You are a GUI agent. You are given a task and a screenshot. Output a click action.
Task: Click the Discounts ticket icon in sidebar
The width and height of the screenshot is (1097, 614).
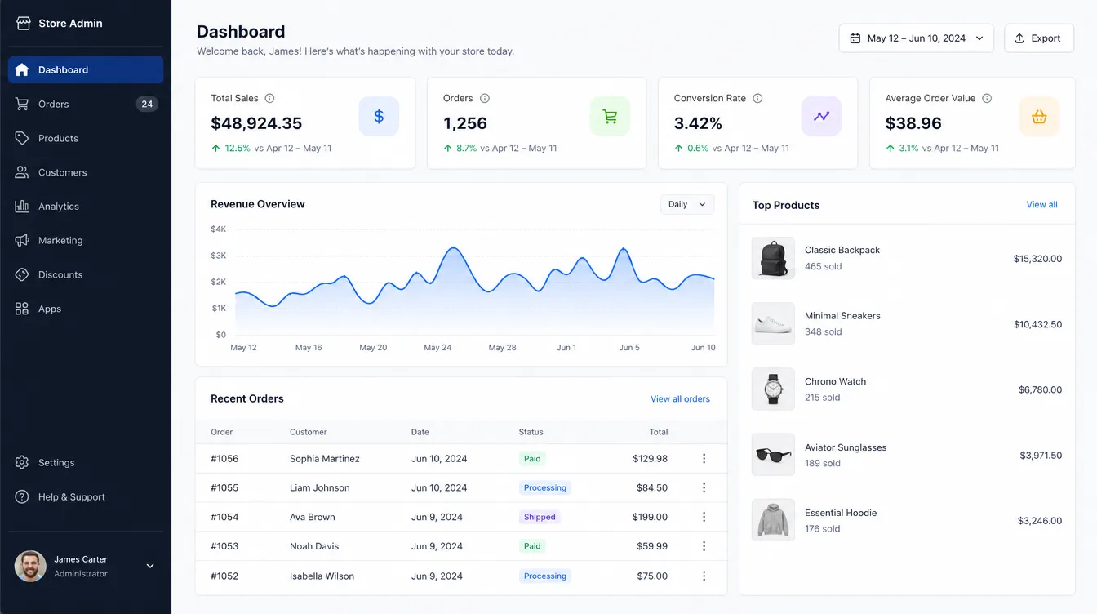[x=22, y=275]
